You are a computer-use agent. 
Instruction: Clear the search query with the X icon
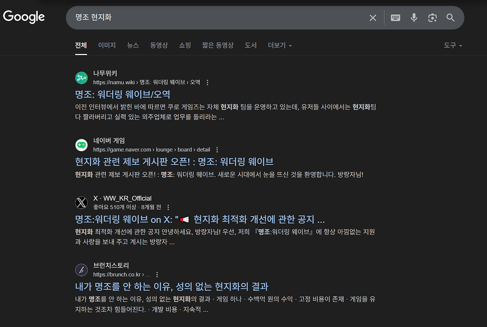tap(373, 17)
